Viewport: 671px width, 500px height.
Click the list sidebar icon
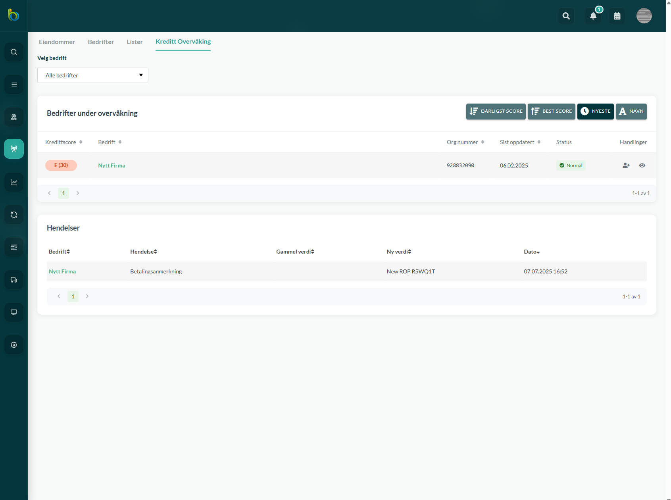point(14,85)
